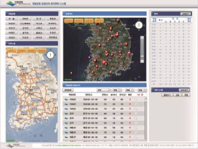This screenshot has width=198, height=149.
Task: Click the red grade letter A in the first row
Action: click(130, 99)
